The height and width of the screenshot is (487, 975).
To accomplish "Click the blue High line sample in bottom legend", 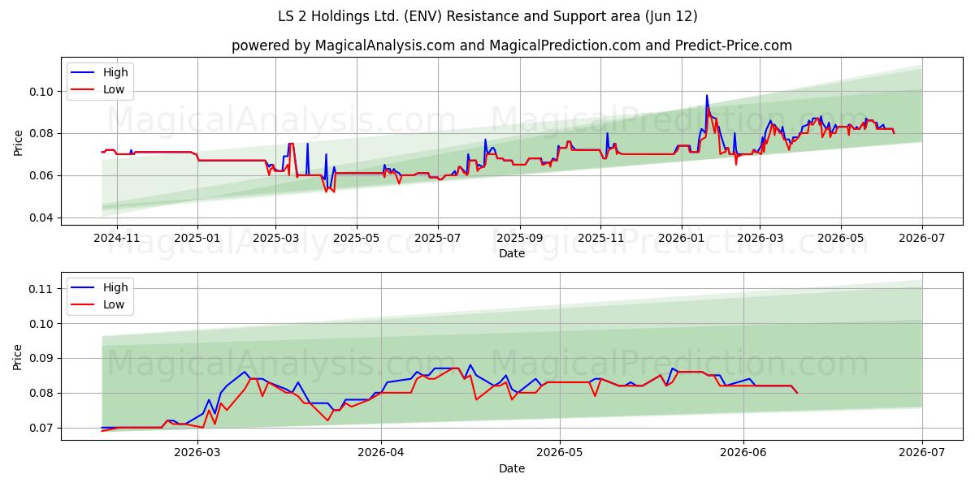I will [84, 287].
